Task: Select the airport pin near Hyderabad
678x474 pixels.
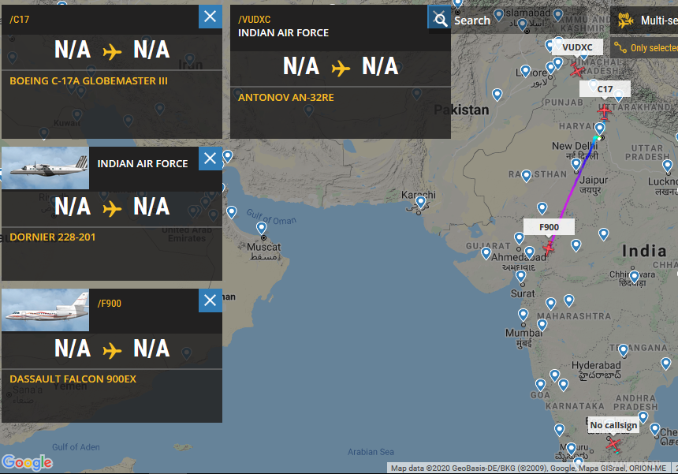Action: pos(623,350)
